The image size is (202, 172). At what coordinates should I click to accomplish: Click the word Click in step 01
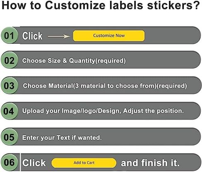(x=32, y=36)
